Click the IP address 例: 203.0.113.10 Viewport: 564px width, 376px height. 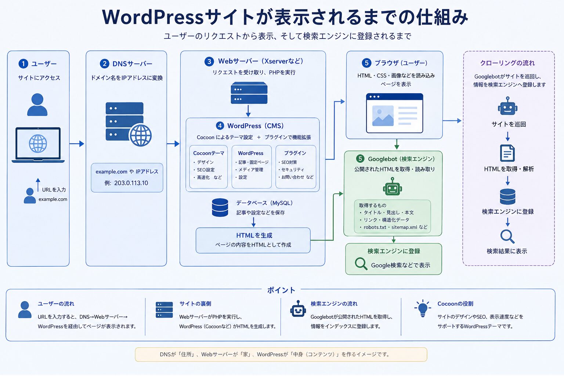[x=126, y=183]
